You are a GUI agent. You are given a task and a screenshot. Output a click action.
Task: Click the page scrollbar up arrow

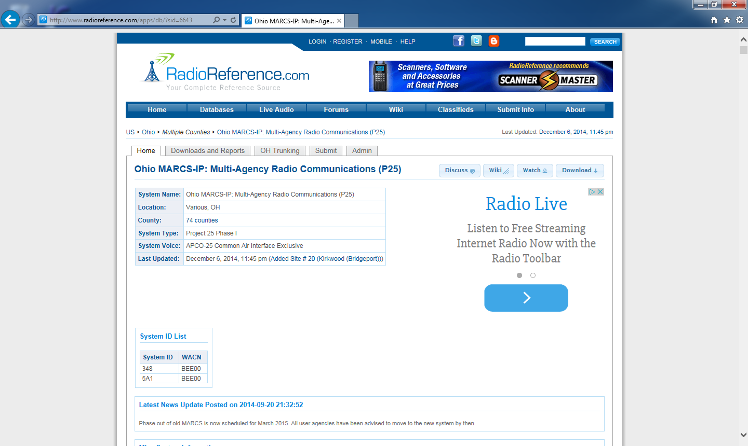[743, 39]
